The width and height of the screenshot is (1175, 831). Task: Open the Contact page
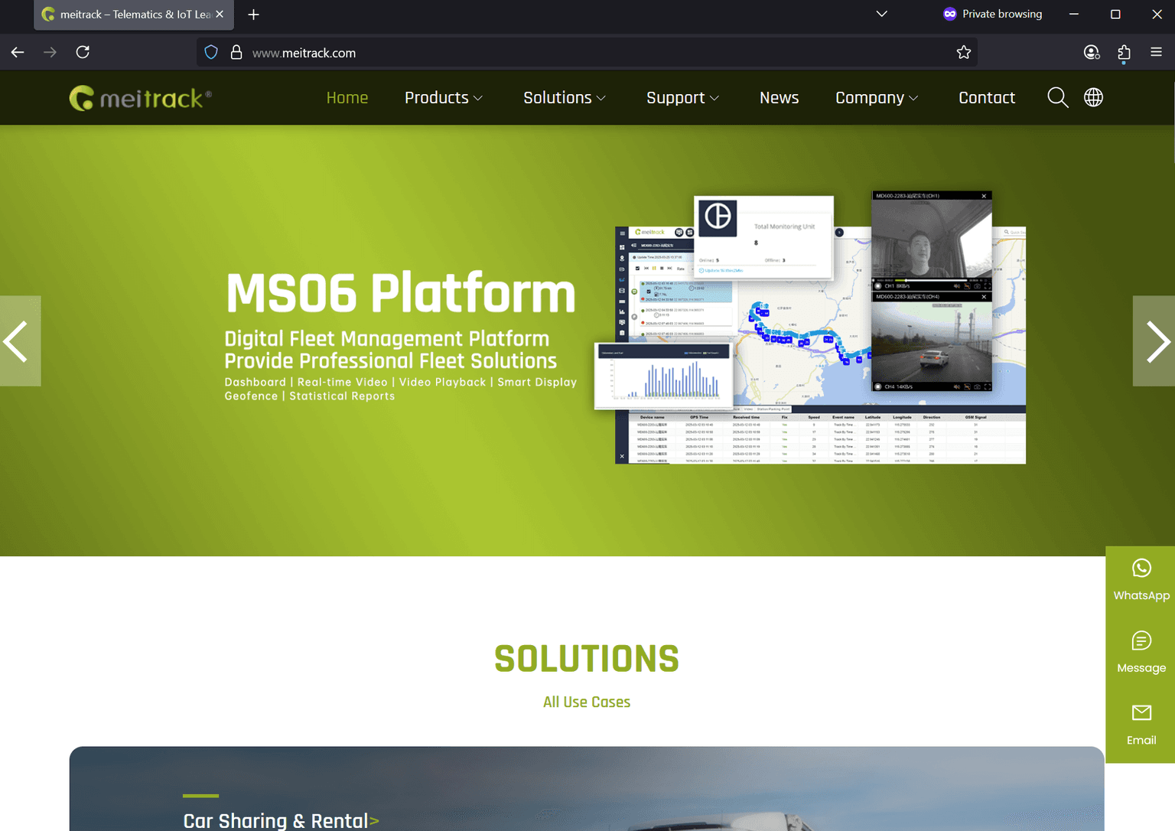986,98
